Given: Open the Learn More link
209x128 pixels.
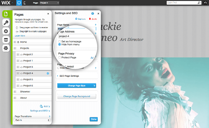Looking at the screenshot, I should coord(20,36).
